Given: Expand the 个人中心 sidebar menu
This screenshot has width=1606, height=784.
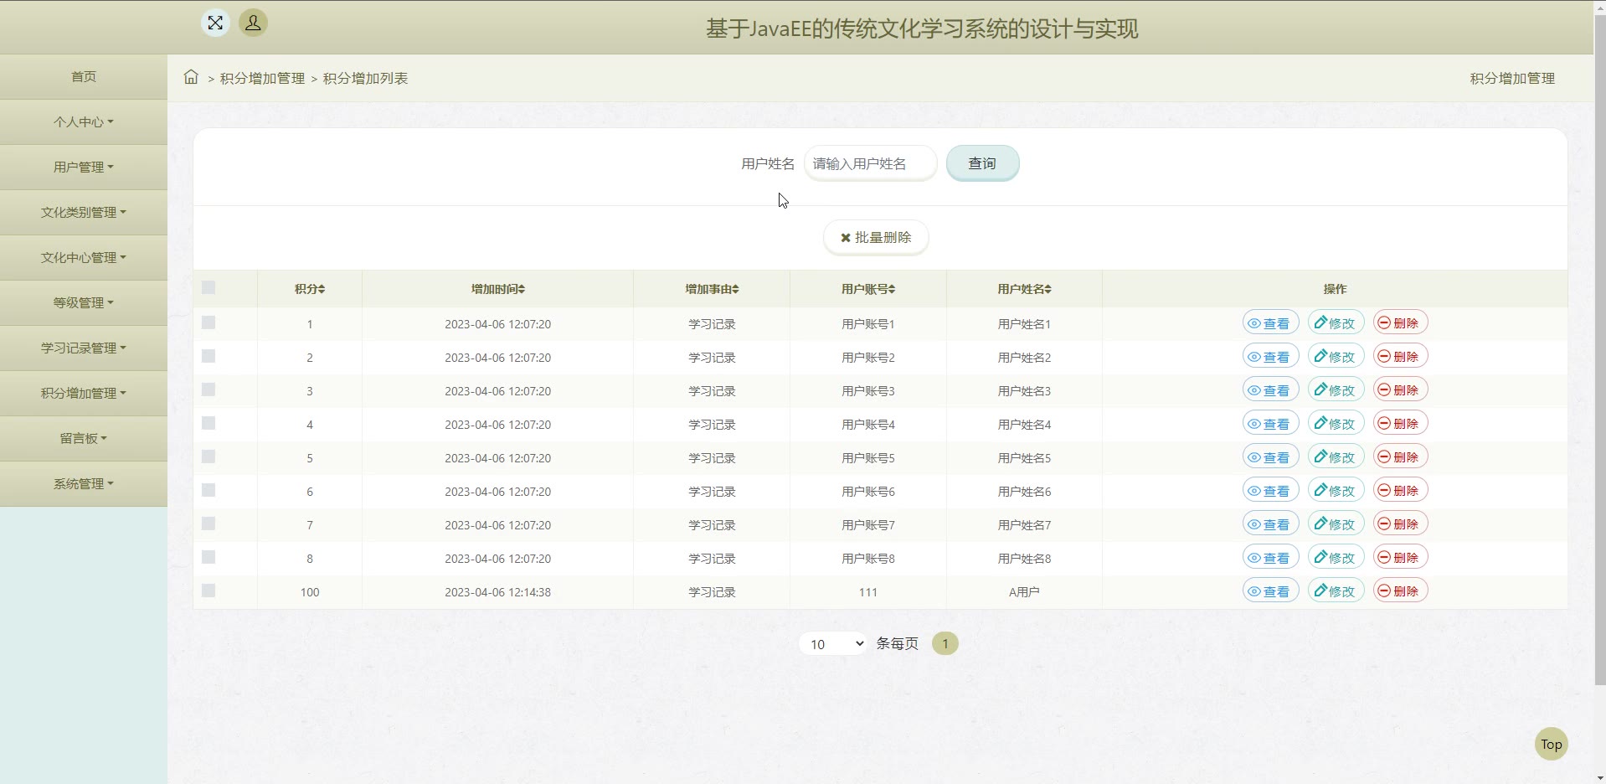Looking at the screenshot, I should (84, 121).
